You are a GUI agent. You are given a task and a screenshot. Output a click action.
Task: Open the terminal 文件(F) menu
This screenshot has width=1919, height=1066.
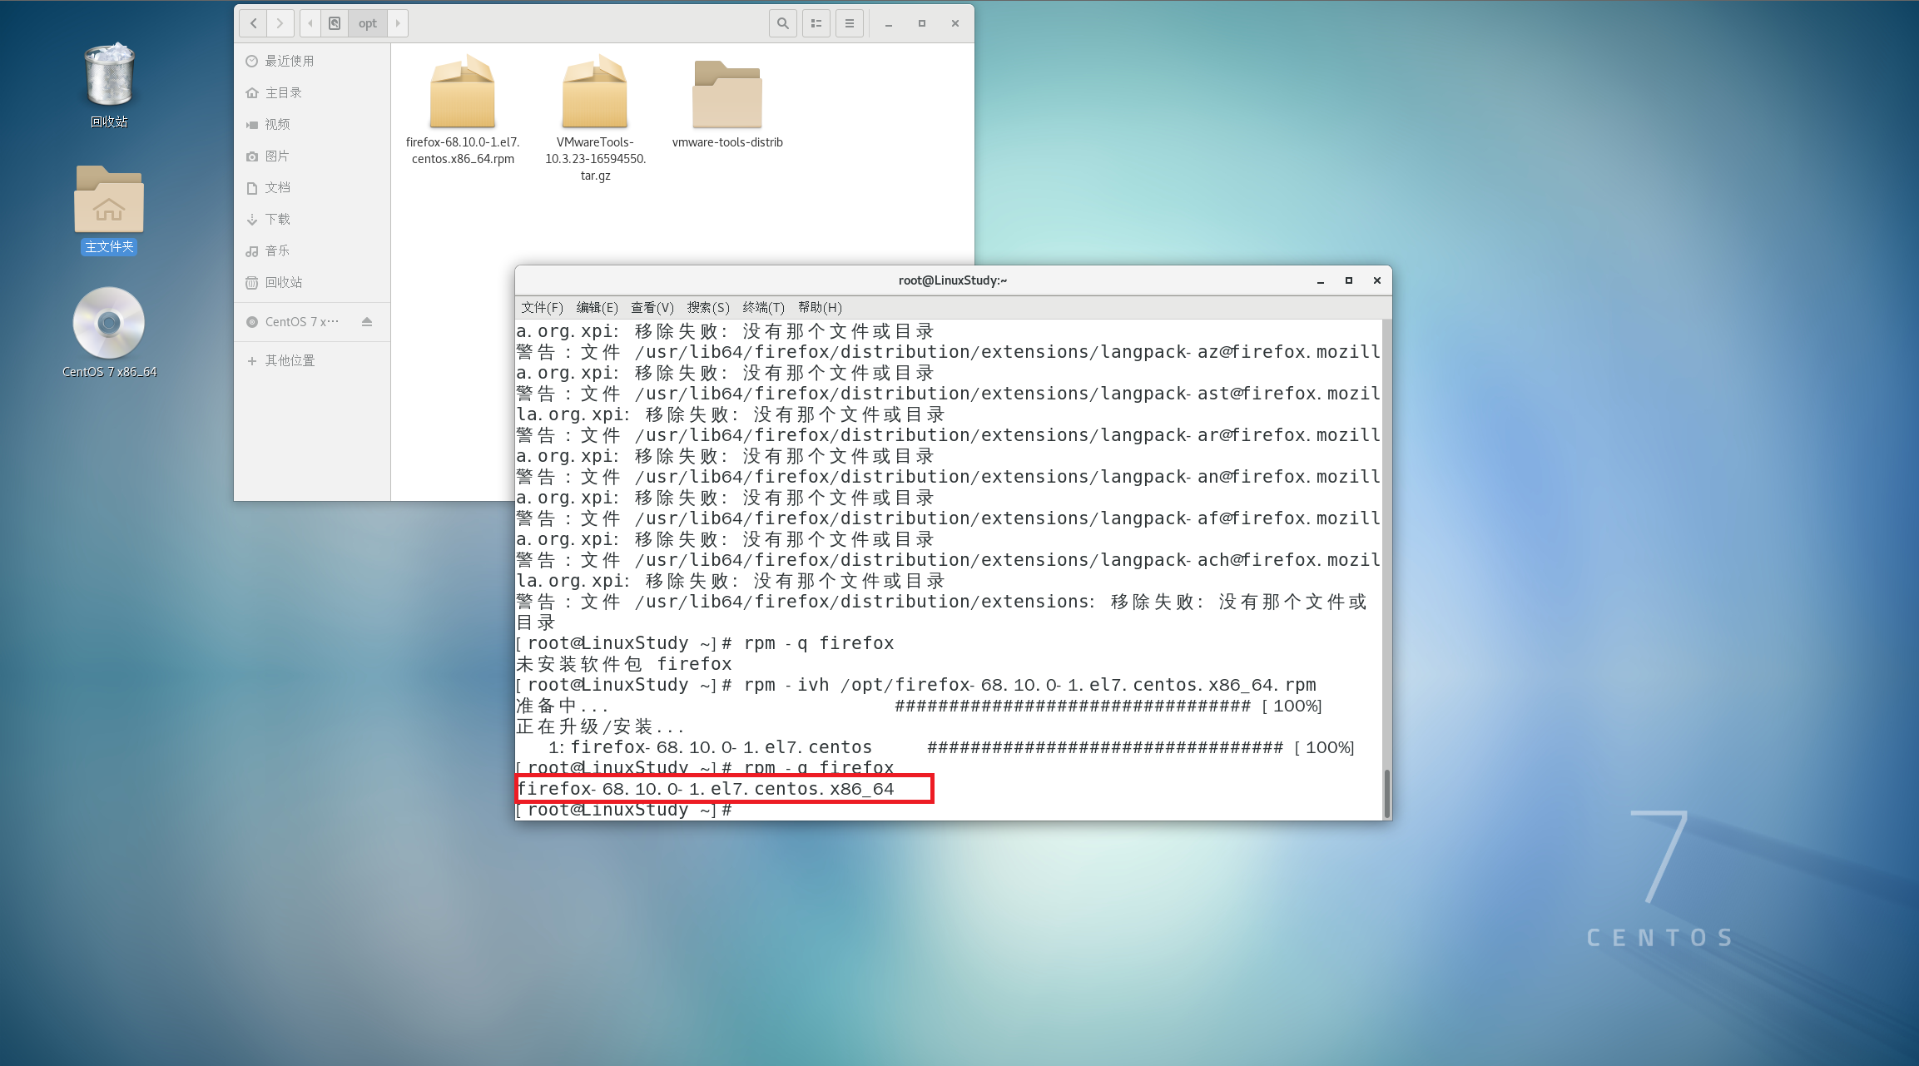click(x=543, y=307)
